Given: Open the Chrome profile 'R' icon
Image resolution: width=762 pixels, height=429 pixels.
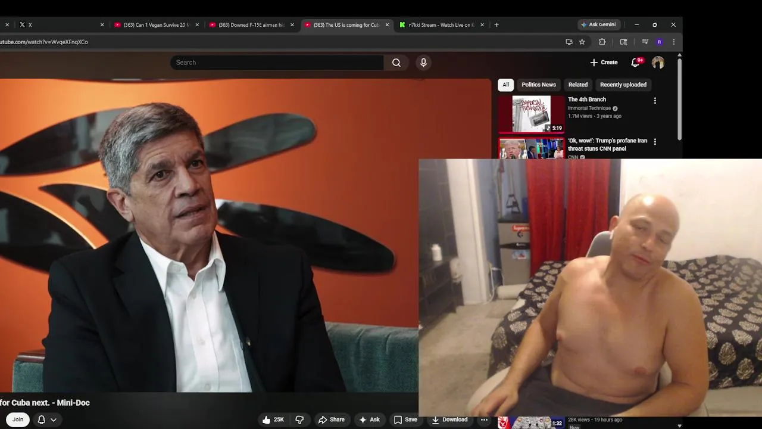Looking at the screenshot, I should (x=659, y=42).
